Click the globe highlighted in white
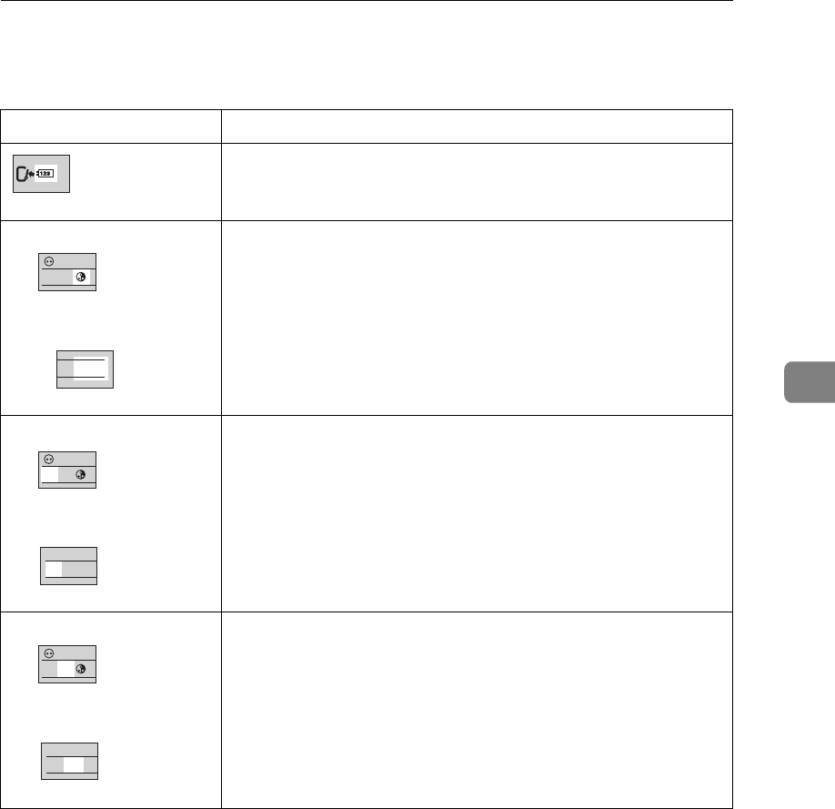The width and height of the screenshot is (835, 809). (83, 276)
